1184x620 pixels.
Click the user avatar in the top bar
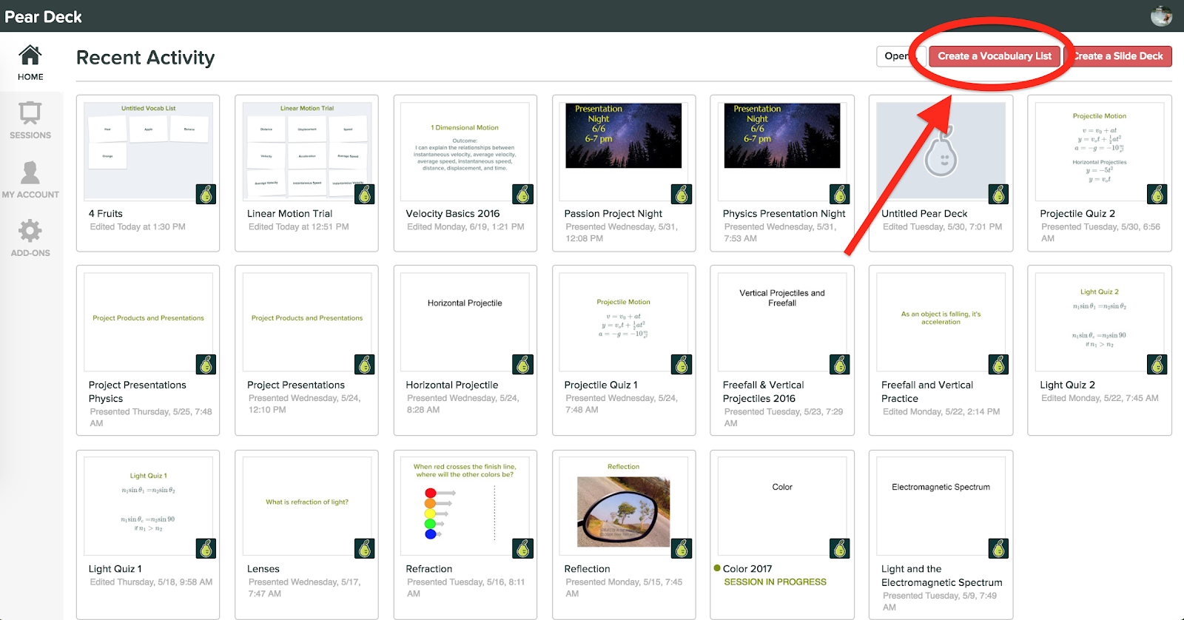(1161, 16)
